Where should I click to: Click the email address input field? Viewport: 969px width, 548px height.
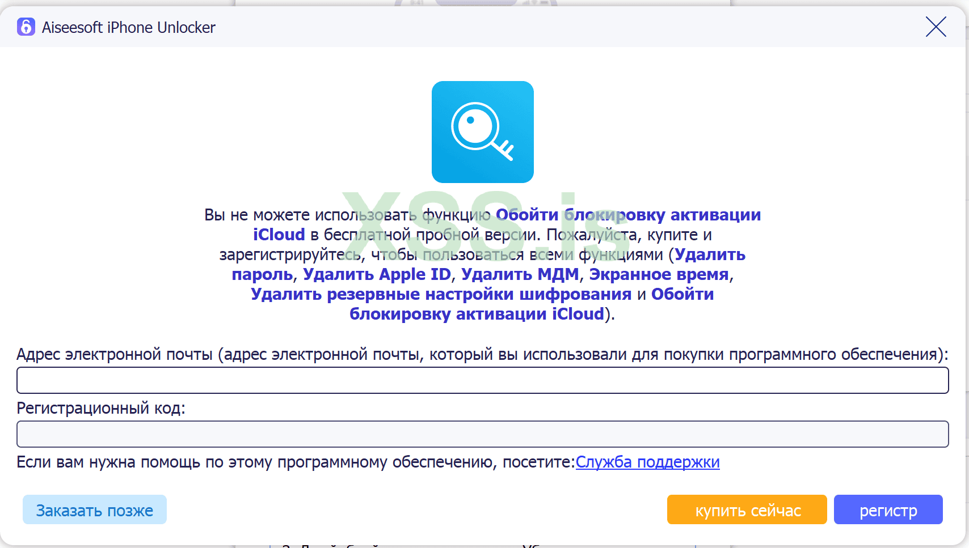click(482, 380)
